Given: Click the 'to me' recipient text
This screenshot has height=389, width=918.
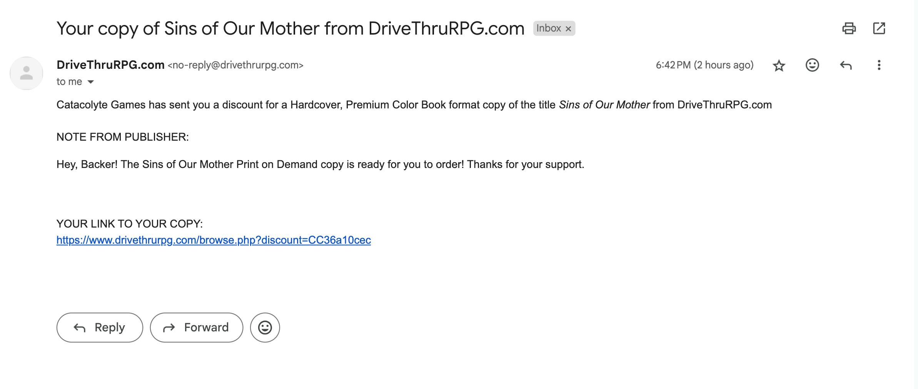Looking at the screenshot, I should click(x=69, y=82).
